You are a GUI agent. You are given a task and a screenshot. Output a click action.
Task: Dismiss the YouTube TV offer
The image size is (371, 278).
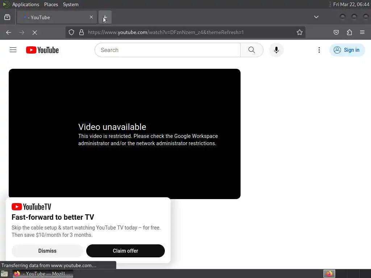(47, 251)
